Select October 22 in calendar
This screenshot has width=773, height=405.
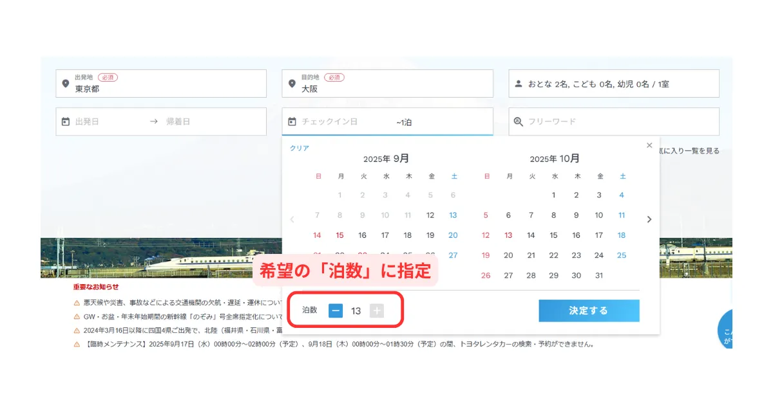pyautogui.click(x=553, y=255)
